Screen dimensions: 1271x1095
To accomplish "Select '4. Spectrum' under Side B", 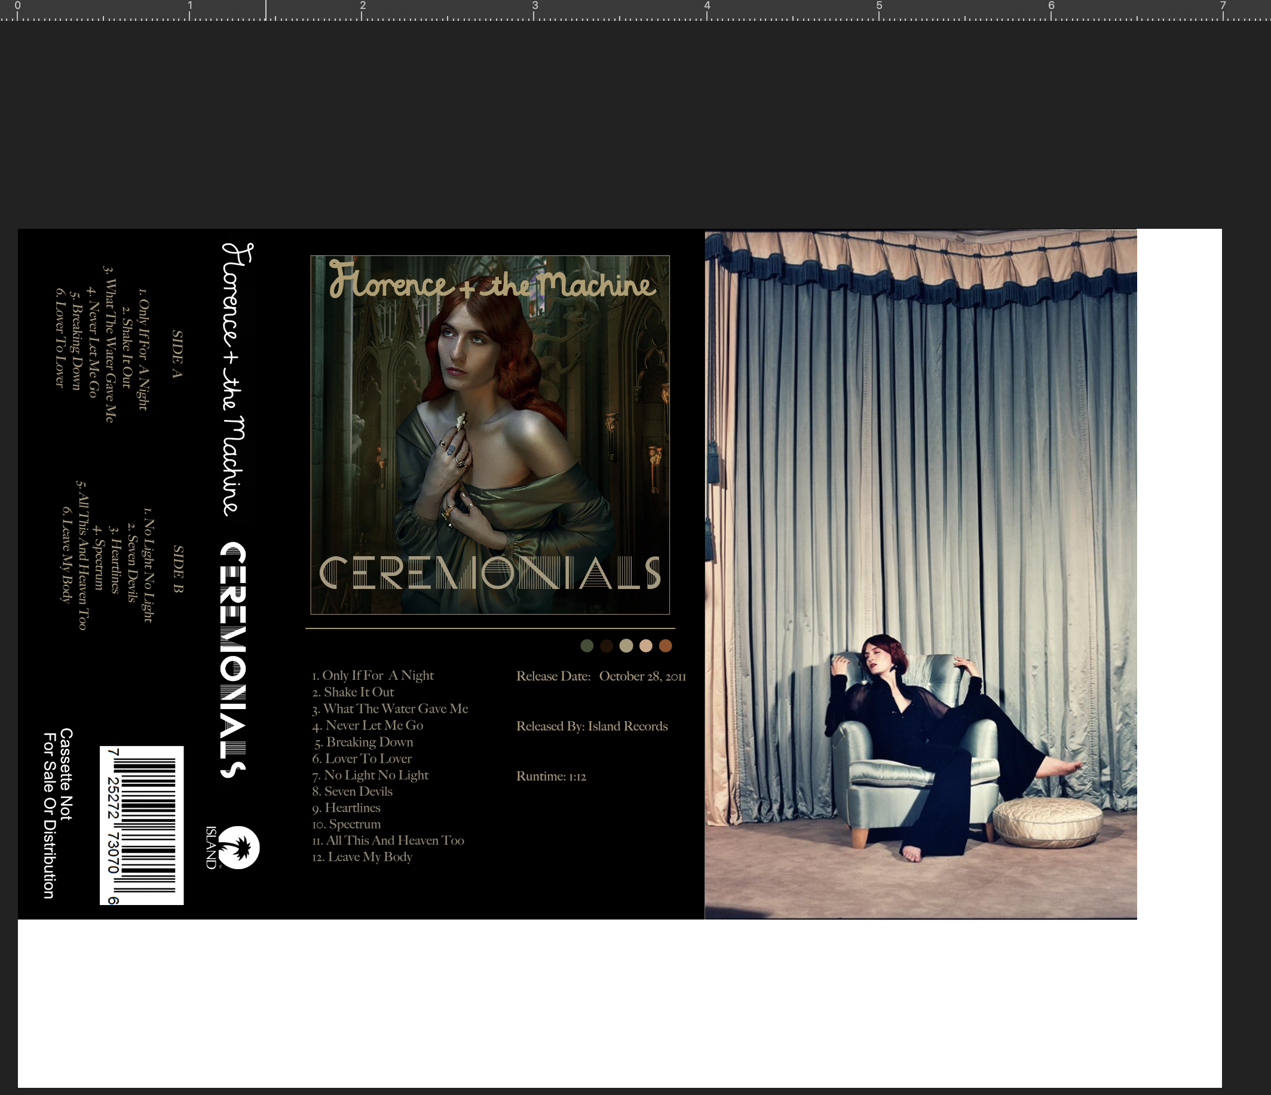I will point(98,557).
